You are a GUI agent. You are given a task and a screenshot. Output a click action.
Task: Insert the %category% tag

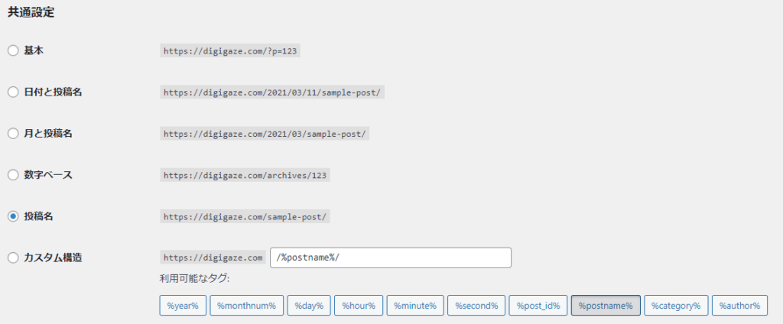[676, 306]
